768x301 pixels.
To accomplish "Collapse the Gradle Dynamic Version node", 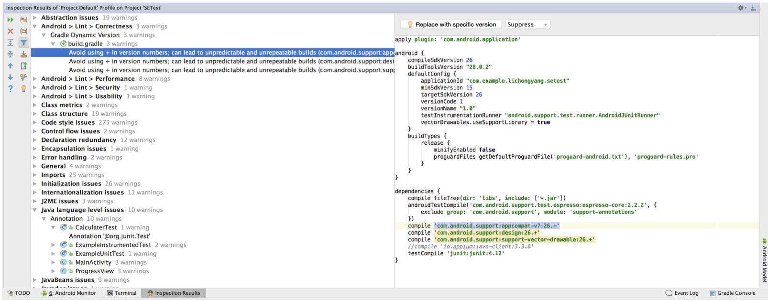I will (44, 35).
